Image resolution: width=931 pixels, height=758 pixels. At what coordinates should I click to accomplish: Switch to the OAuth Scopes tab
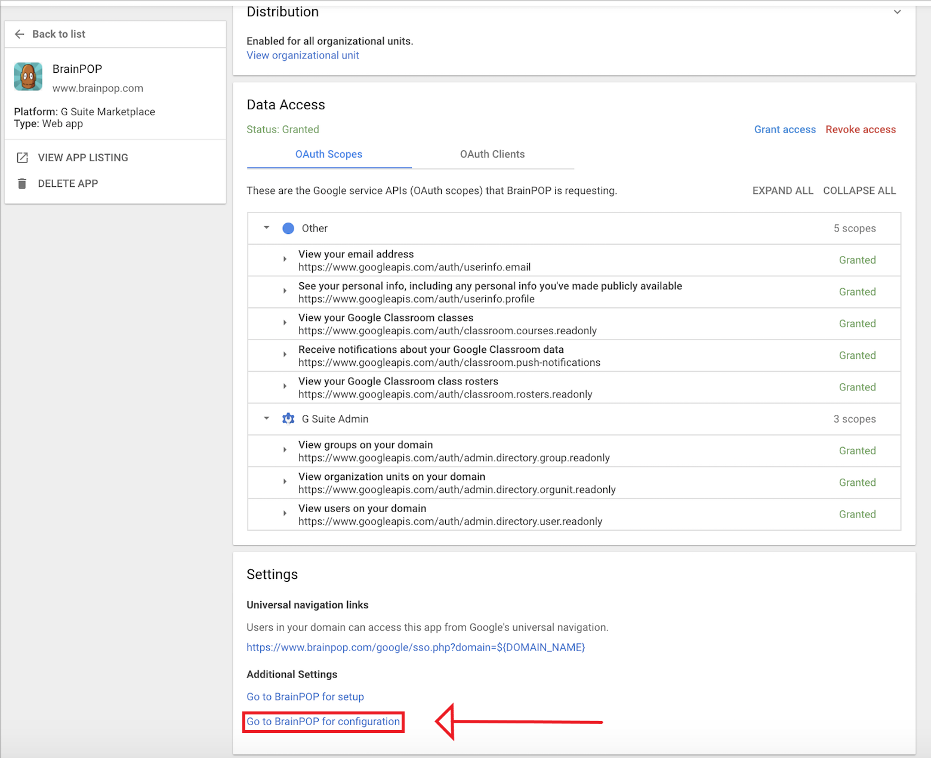[329, 154]
